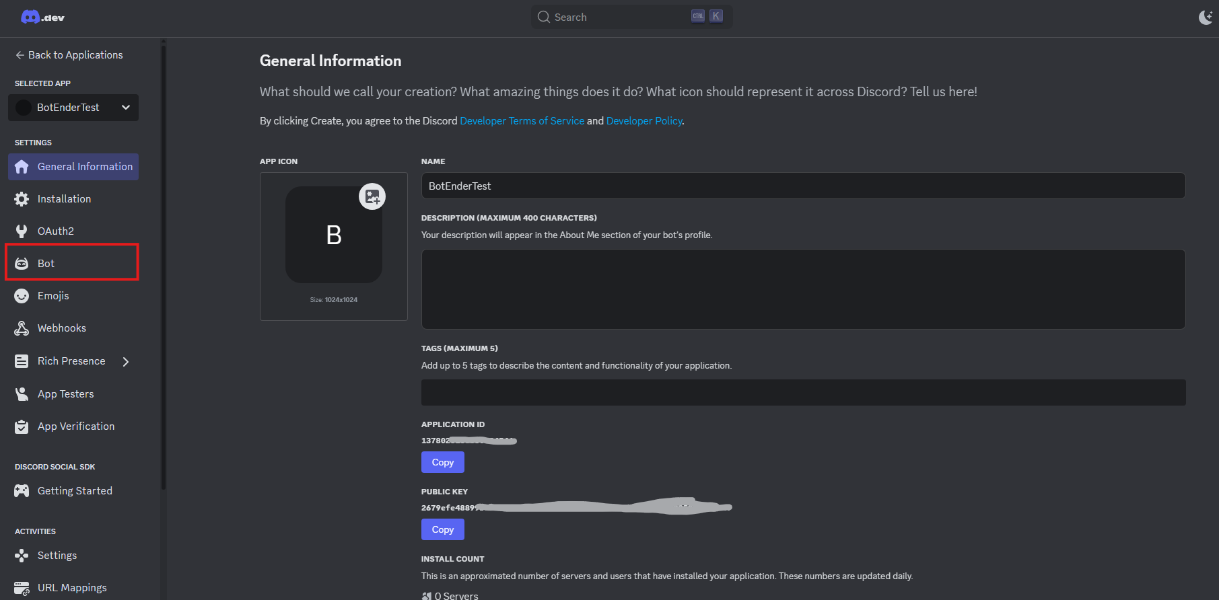Click the Emojis smiley icon
Screen dimensions: 1219x600
click(x=22, y=296)
